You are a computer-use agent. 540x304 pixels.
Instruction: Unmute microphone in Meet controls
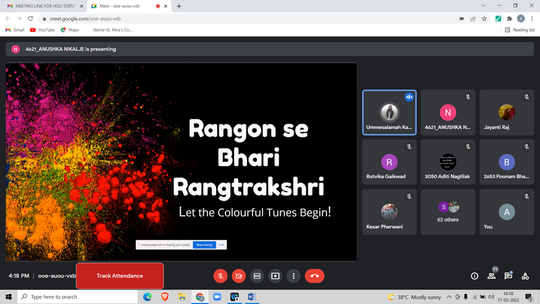click(x=221, y=276)
